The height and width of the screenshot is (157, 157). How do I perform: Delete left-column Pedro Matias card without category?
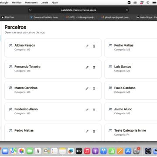[x=94, y=131]
